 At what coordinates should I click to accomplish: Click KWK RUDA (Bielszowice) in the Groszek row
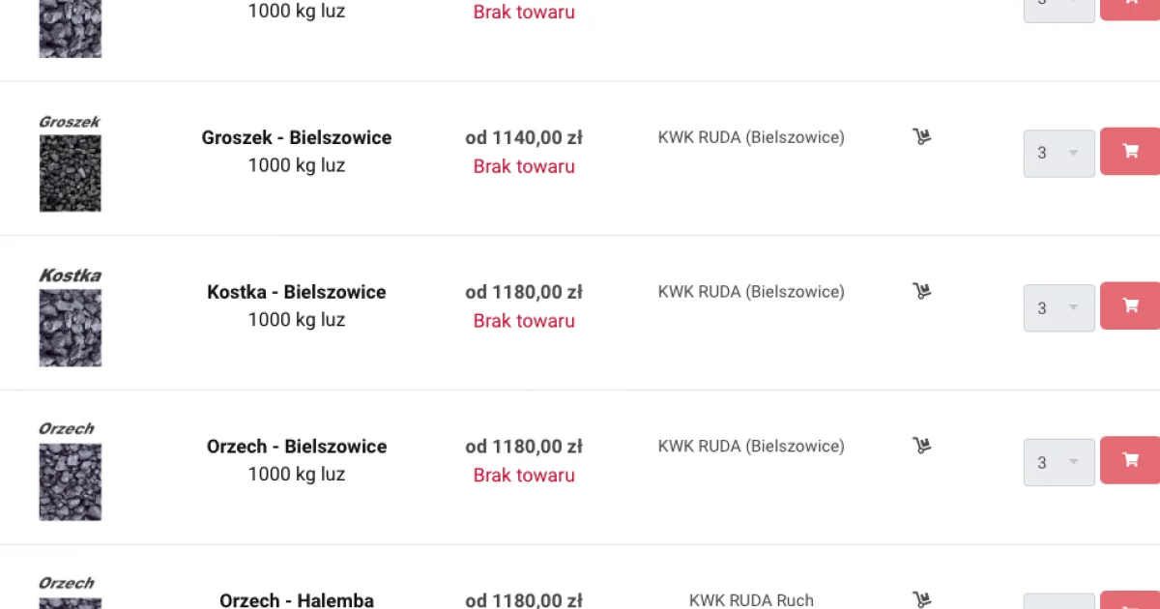(751, 137)
